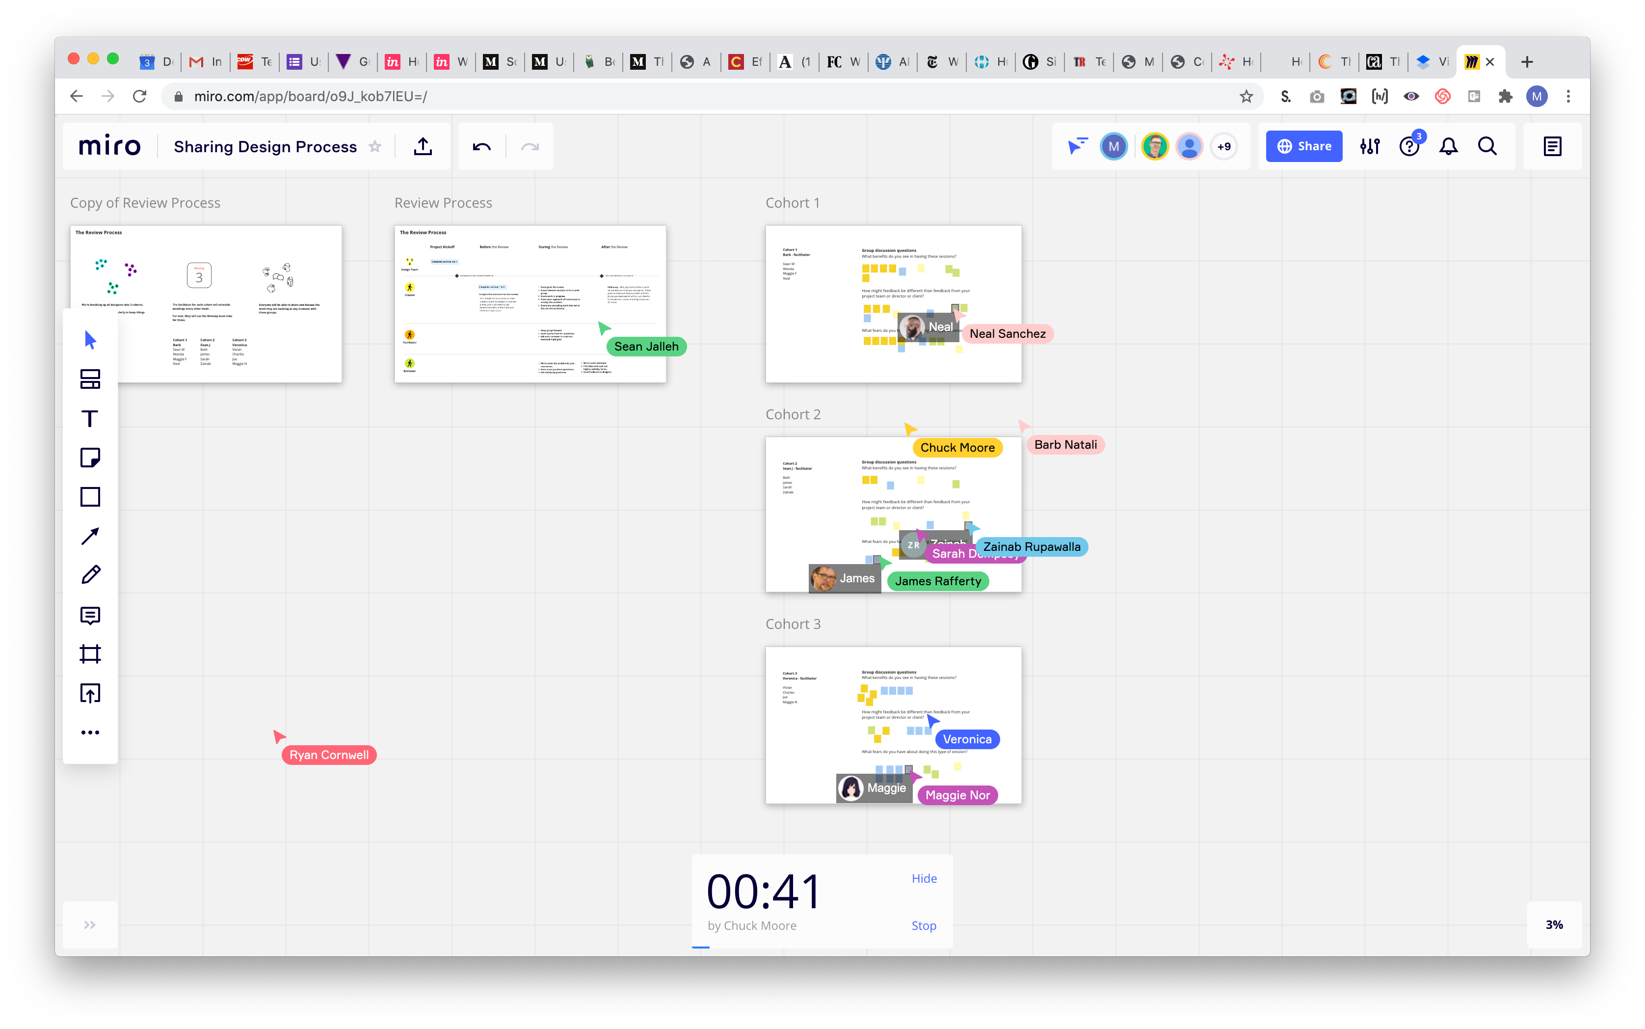Select the Frame tool
1645x1029 pixels.
[x=90, y=654]
